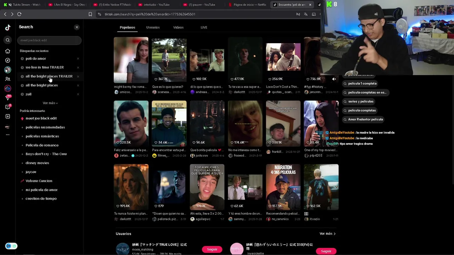
Task: Remove 'all the bright places TRAILER' recent search
Action: point(78,76)
